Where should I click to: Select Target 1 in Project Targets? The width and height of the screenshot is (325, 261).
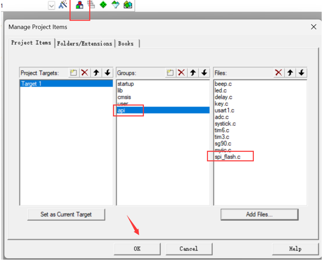(x=66, y=84)
